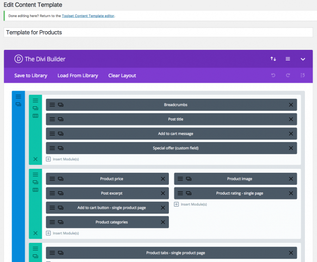Click Save to Library

[x=31, y=76]
